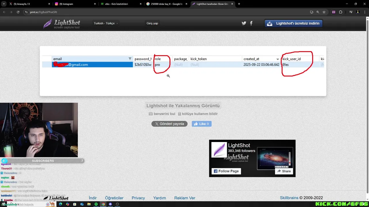369x207 pixels.
Task: Click Lightshot'ı ücretsiz indirin button
Action: (293, 23)
